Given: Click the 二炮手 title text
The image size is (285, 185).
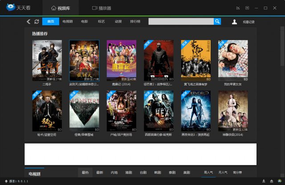Looking at the screenshot, I should pos(47,84).
